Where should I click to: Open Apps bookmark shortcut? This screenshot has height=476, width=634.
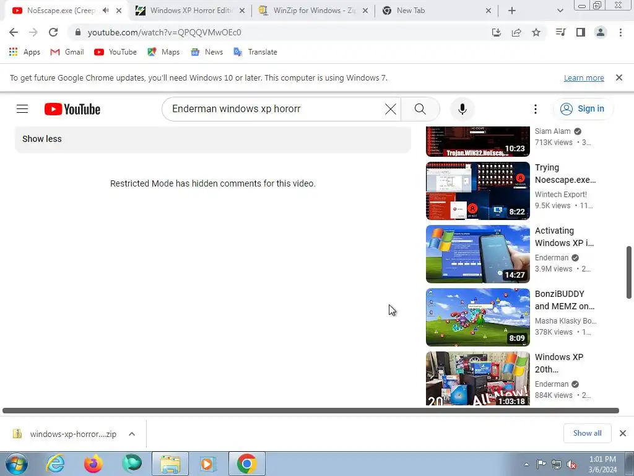point(24,52)
